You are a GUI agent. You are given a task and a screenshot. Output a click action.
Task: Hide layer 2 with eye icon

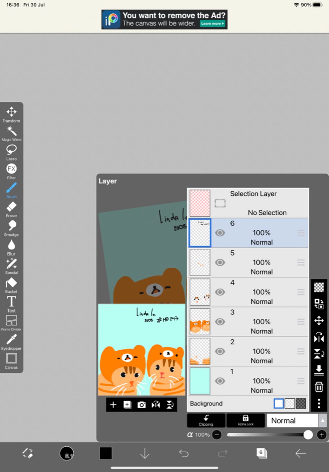(x=220, y=351)
